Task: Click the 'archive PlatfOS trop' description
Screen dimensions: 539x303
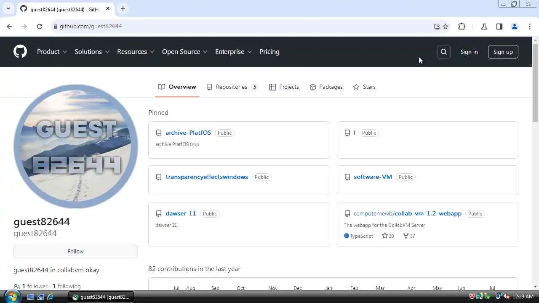Action: coord(177,144)
